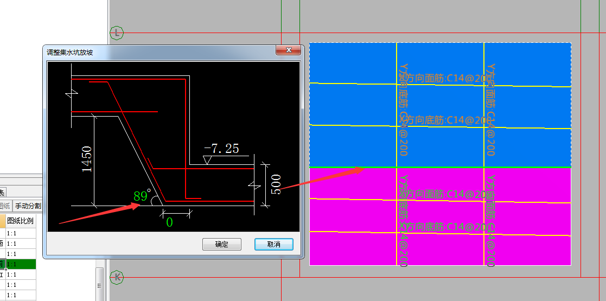Select the 图纸比例 column header
The width and height of the screenshot is (606, 301).
(21, 221)
